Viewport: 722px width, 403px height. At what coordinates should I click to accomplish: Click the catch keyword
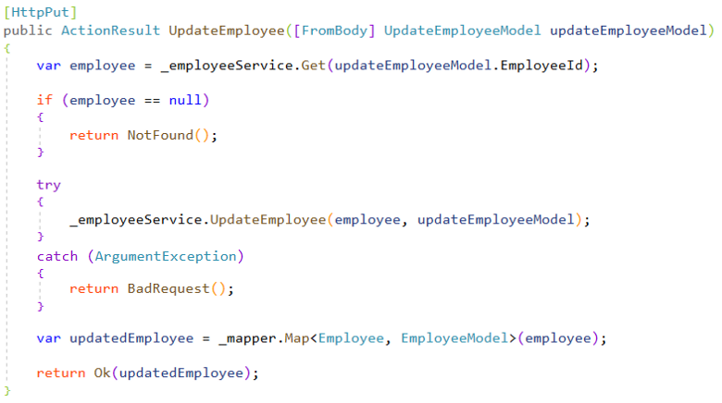57,254
